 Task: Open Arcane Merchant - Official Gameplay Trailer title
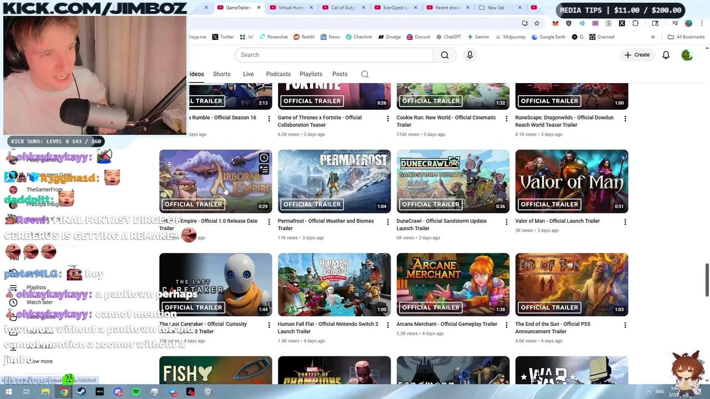pos(447,324)
